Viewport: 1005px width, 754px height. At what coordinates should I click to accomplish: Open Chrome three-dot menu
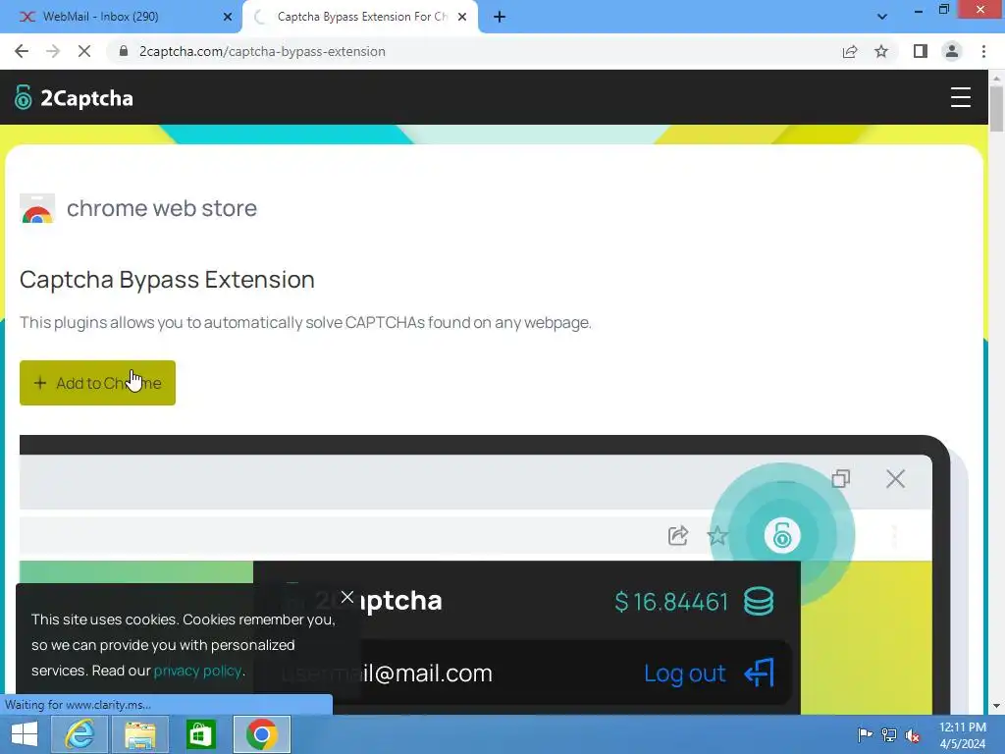pos(983,51)
